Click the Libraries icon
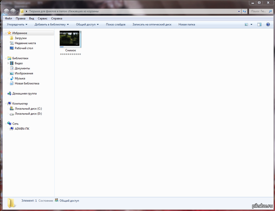The width and height of the screenshot is (275, 211). [9, 58]
